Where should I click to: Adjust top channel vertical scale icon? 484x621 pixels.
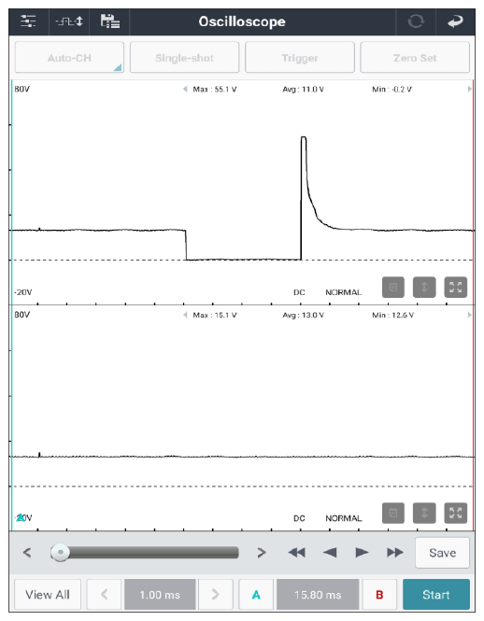tap(424, 287)
